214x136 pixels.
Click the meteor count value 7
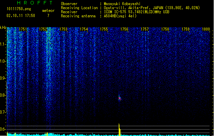[x=48, y=16]
